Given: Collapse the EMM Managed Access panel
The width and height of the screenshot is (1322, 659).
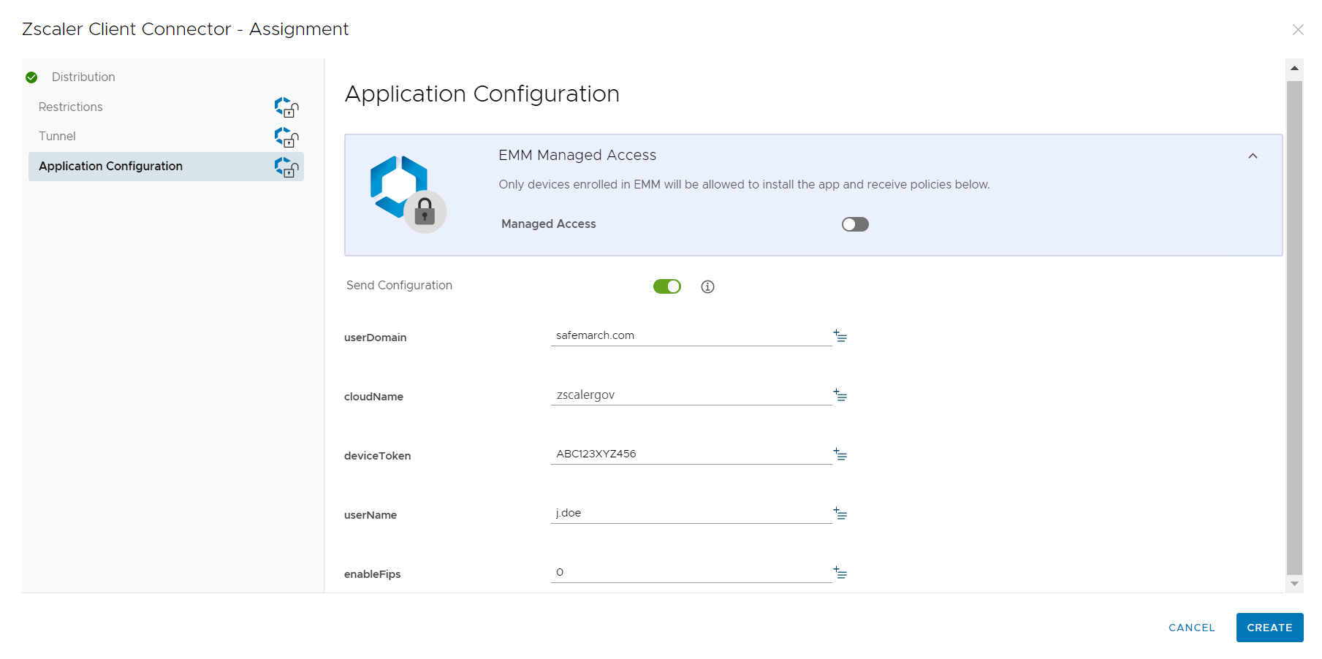Looking at the screenshot, I should click(1253, 156).
